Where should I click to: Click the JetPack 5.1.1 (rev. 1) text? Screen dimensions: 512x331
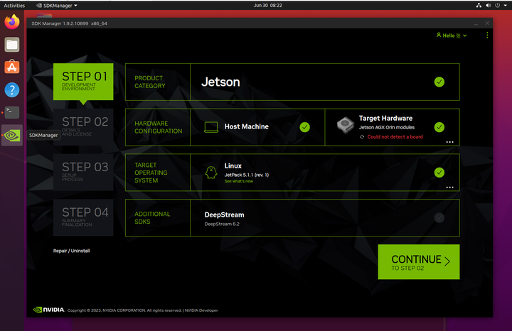point(247,175)
